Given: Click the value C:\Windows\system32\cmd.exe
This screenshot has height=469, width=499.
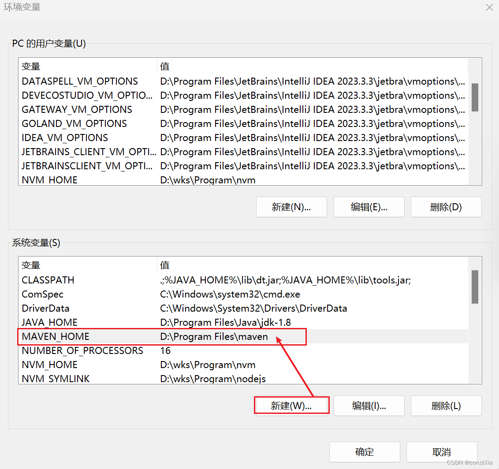Looking at the screenshot, I should click(x=230, y=294).
